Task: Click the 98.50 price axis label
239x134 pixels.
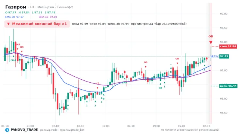Action: pos(224,28)
